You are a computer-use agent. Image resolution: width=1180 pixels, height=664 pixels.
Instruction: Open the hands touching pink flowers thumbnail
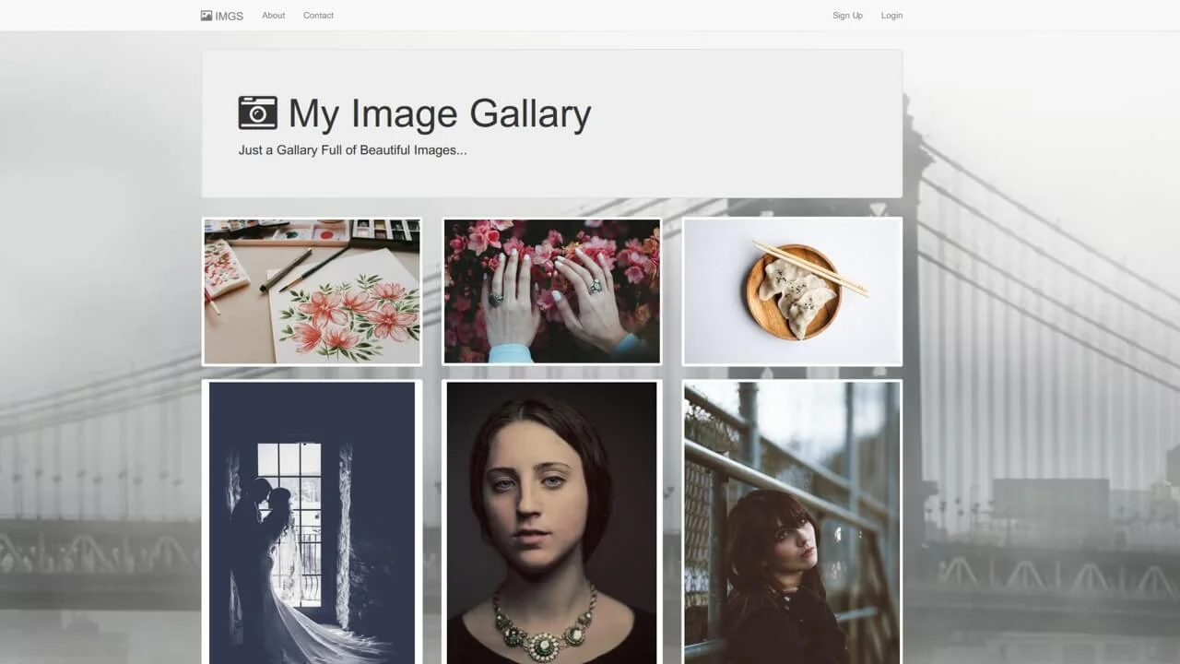[x=551, y=290]
